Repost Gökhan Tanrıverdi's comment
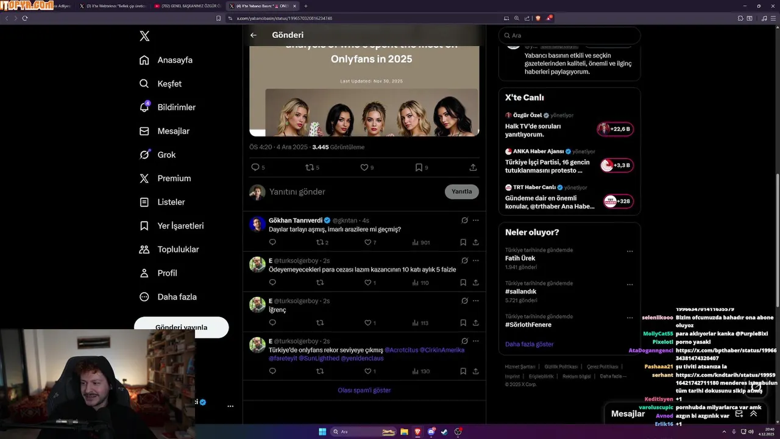This screenshot has height=439, width=780. pos(320,242)
